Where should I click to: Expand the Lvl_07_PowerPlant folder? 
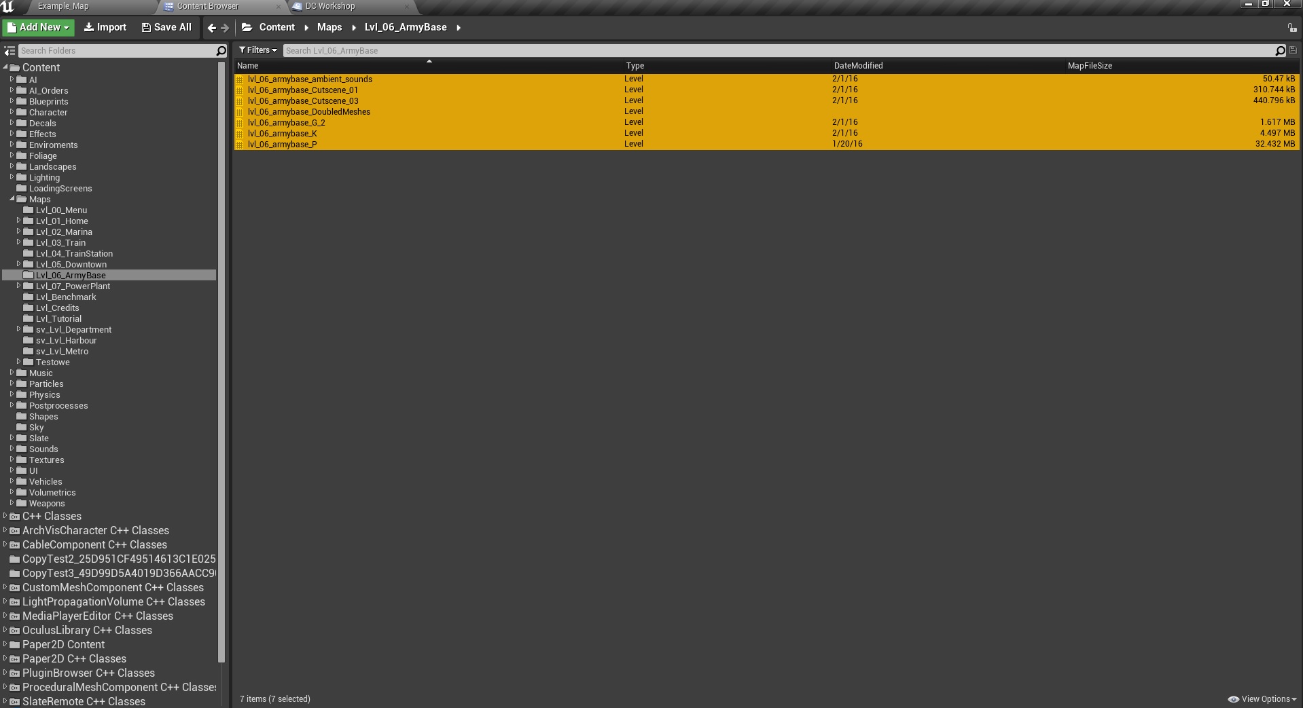point(18,286)
